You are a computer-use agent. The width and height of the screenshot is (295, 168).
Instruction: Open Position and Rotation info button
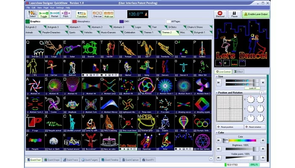(x=261, y=93)
